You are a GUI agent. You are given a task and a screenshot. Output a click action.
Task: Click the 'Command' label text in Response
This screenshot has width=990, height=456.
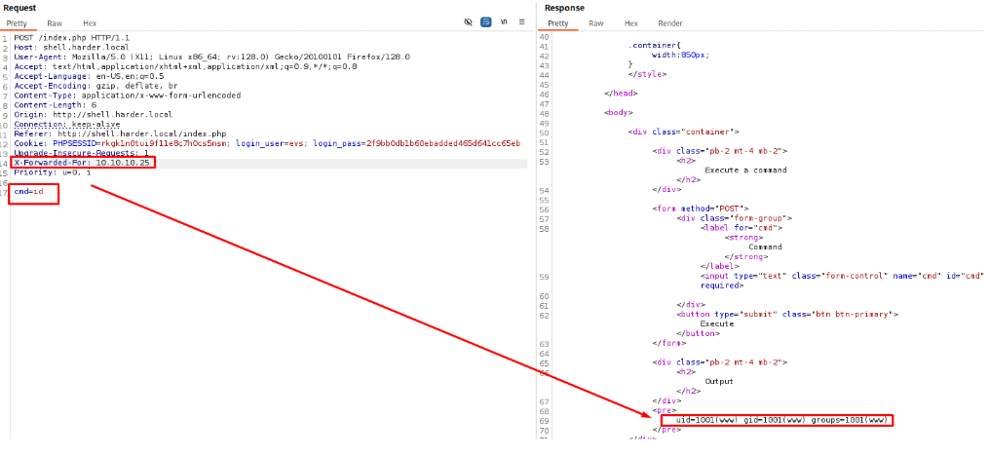tap(765, 247)
